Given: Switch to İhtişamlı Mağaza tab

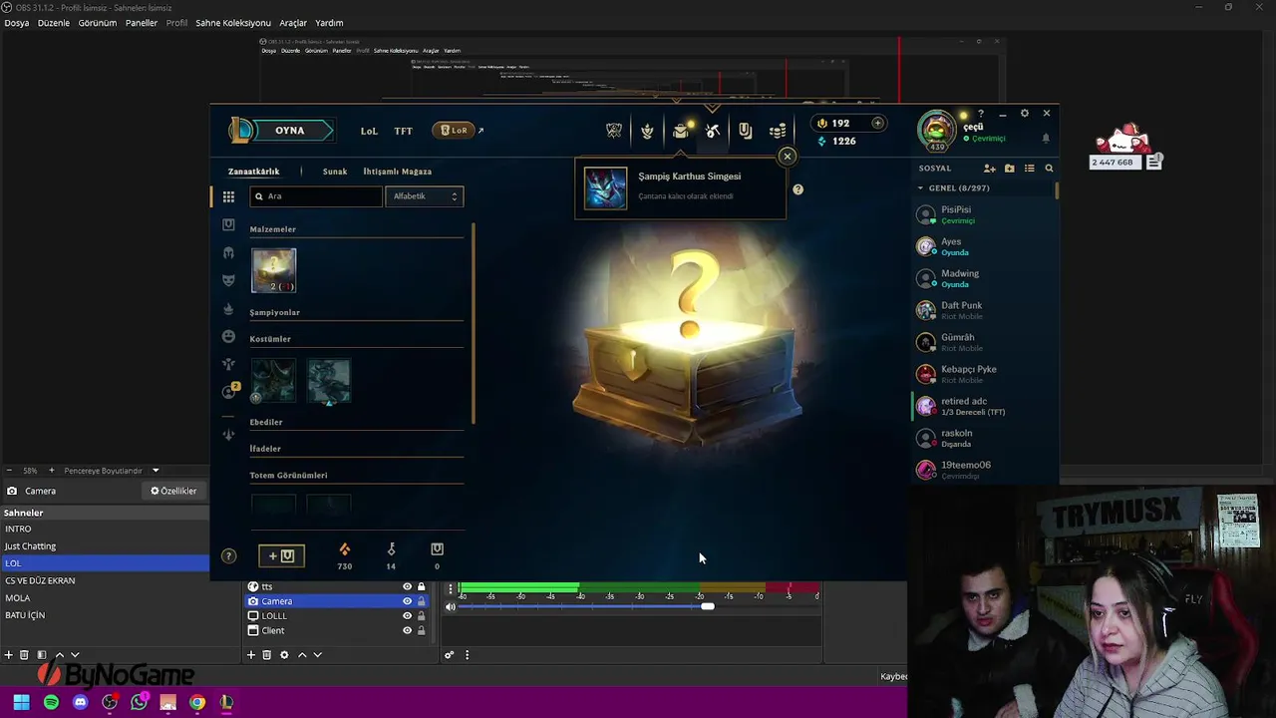Looking at the screenshot, I should [397, 172].
